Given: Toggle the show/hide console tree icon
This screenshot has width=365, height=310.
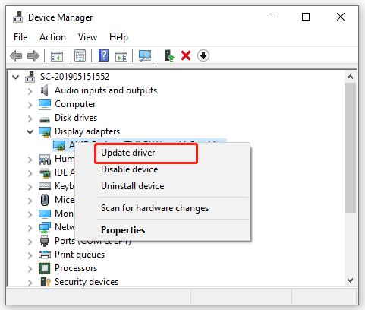Looking at the screenshot, I should [x=57, y=55].
